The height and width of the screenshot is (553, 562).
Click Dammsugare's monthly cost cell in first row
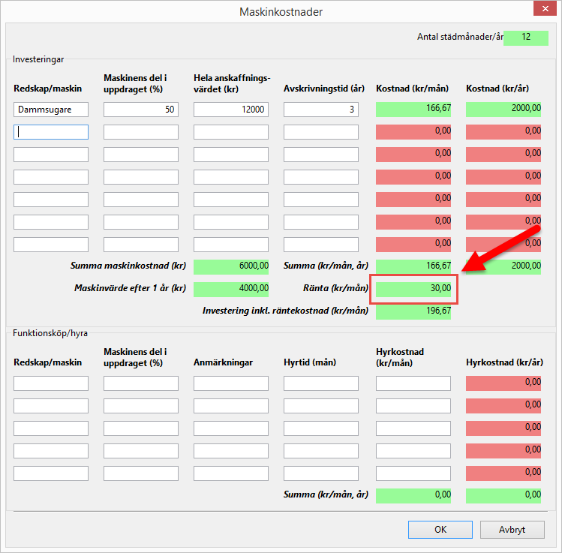point(413,110)
